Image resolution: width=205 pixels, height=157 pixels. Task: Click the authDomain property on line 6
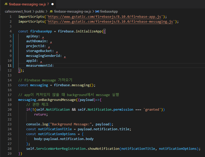[36, 41]
